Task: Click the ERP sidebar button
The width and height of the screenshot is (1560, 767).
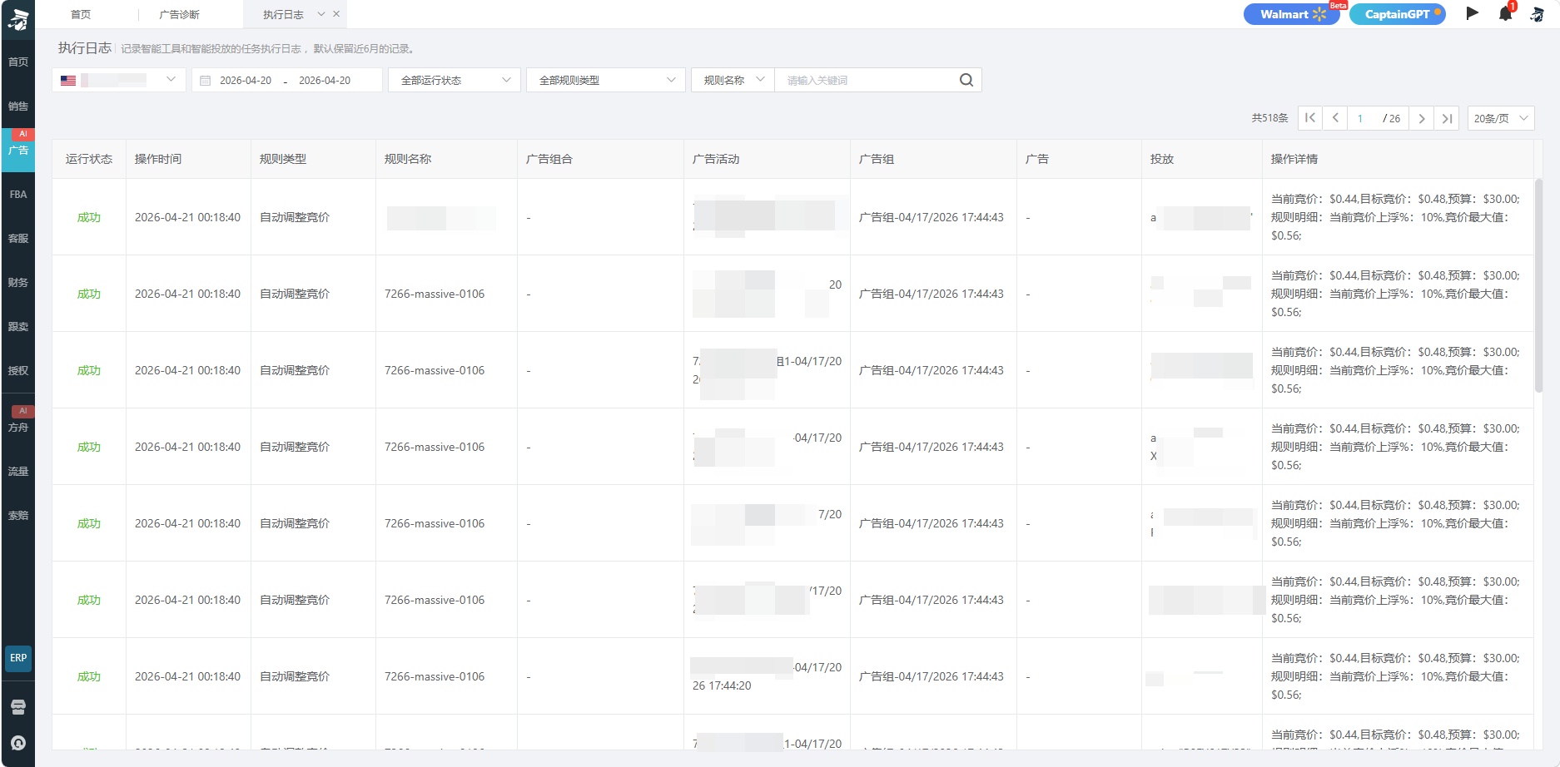Action: click(x=18, y=658)
